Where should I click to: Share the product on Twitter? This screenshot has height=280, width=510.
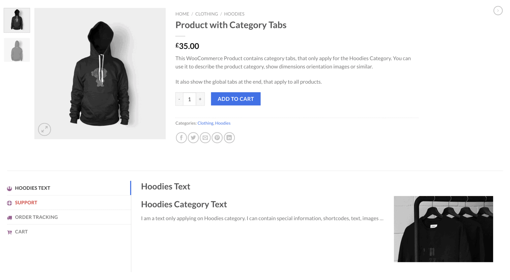point(193,137)
